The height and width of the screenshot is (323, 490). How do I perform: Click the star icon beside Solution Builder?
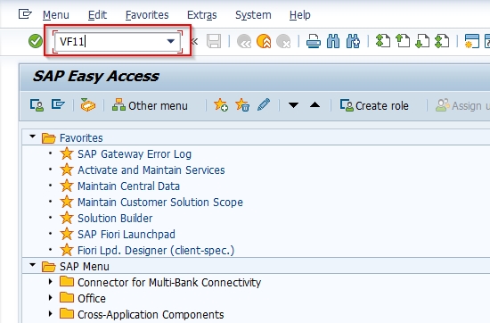(67, 218)
